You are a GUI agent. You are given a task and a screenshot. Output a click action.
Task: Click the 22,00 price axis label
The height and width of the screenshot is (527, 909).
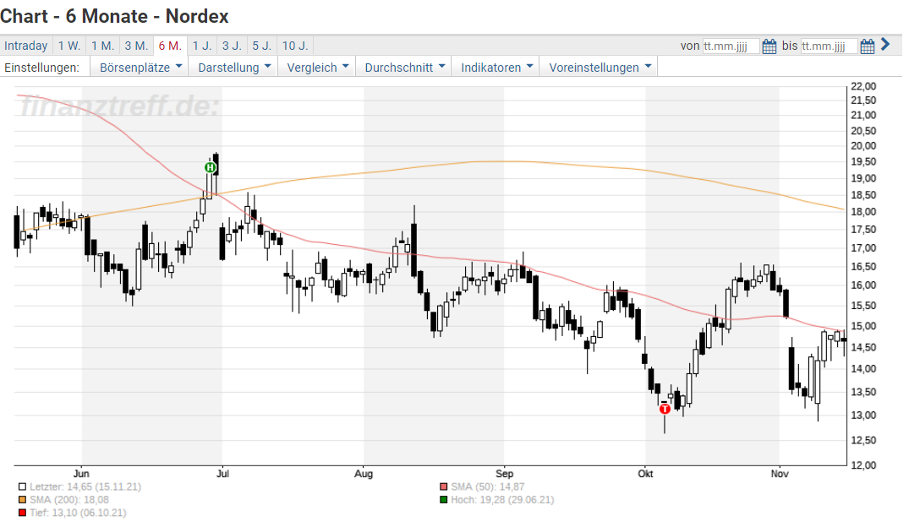863,86
